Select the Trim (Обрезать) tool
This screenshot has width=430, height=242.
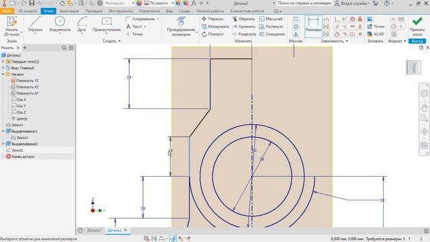pos(243,19)
